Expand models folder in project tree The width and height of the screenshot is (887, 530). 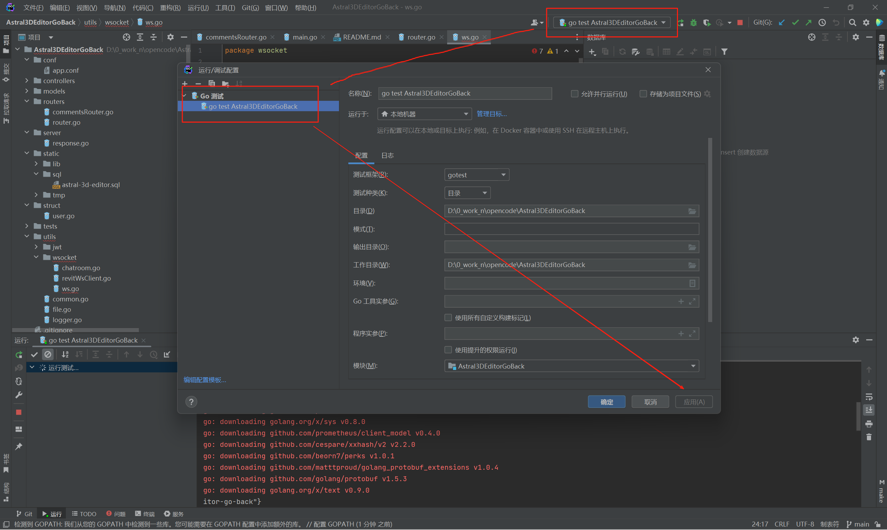coord(27,91)
